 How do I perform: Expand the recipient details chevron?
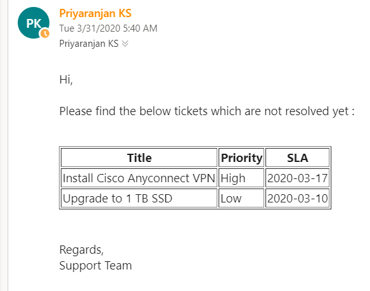tap(125, 44)
